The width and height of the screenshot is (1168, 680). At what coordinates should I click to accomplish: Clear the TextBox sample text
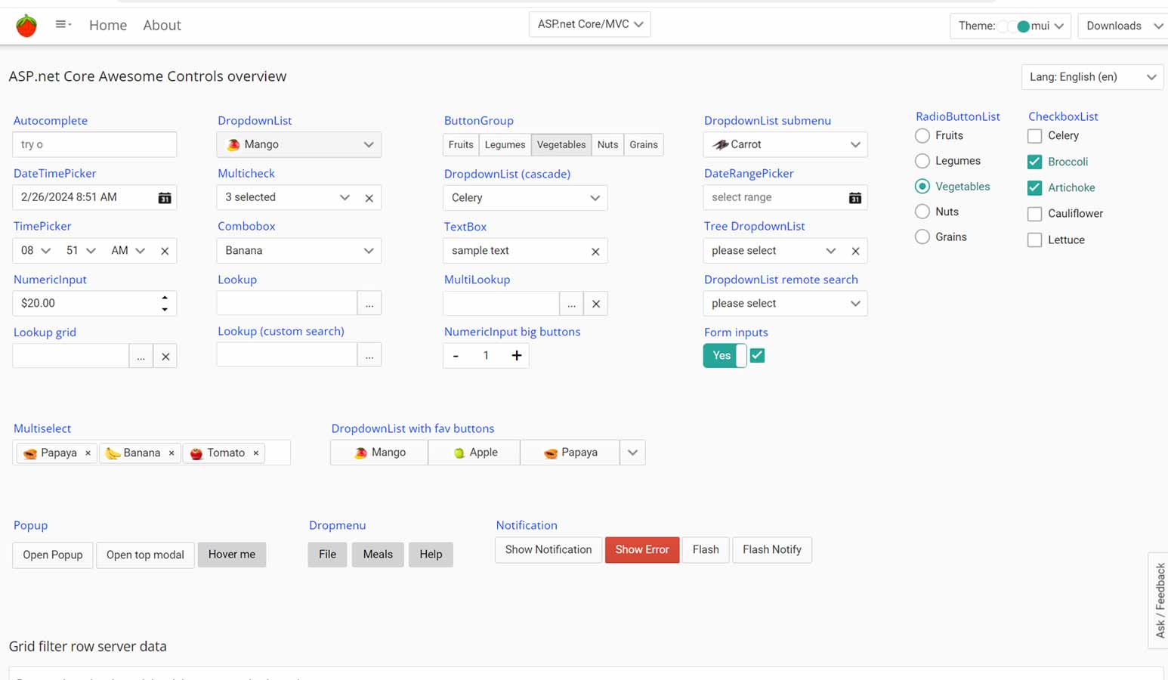coord(595,252)
